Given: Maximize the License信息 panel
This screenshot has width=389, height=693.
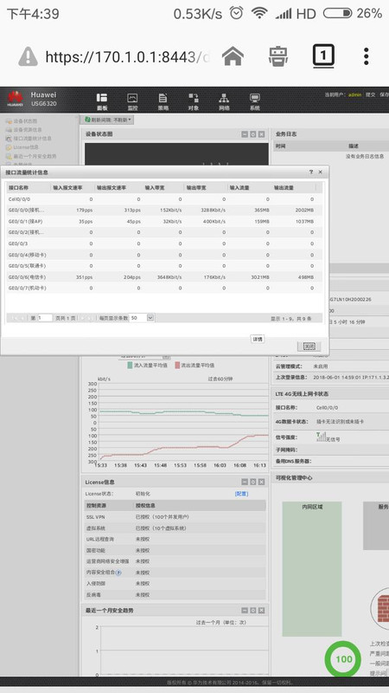Looking at the screenshot, I should coord(252,482).
